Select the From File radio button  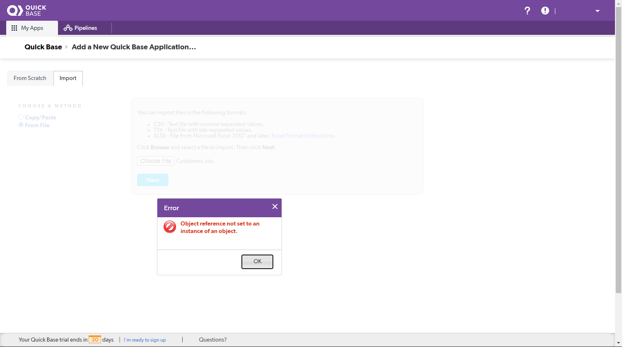[21, 125]
